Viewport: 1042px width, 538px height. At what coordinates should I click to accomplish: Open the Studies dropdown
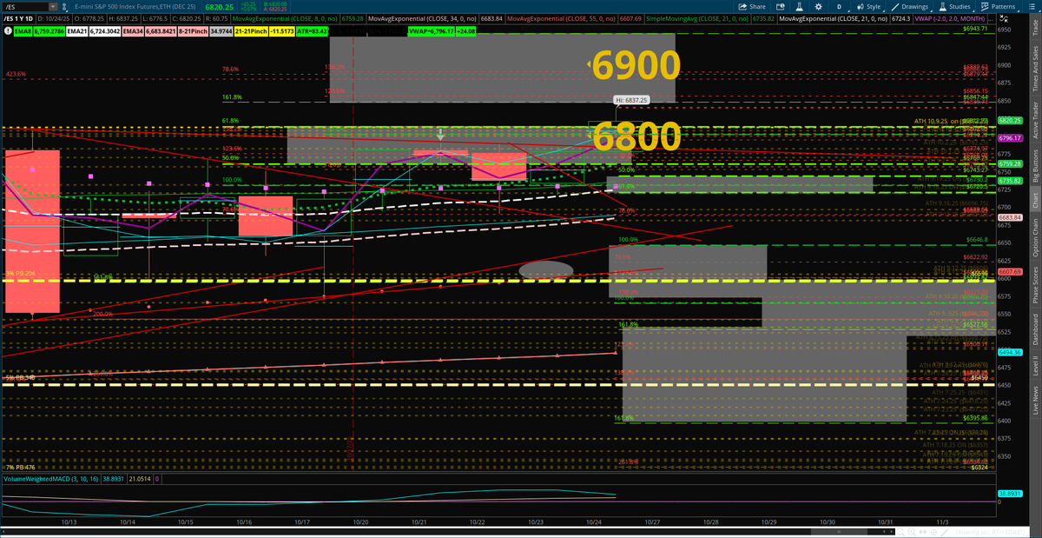[955, 7]
